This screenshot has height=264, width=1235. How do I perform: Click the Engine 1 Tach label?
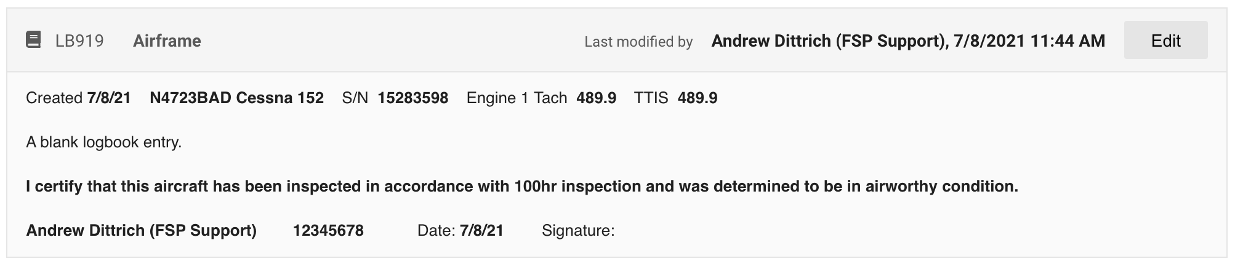point(517,98)
